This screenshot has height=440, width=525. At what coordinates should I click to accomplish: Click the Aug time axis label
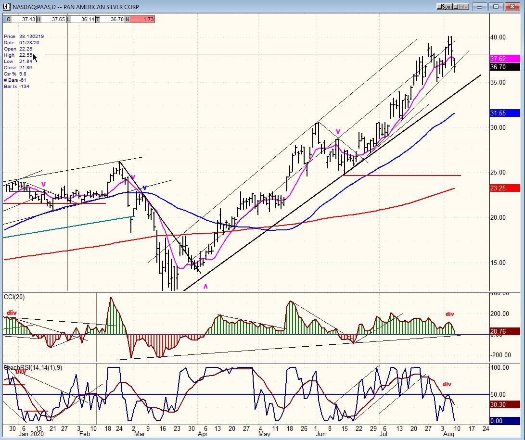[x=448, y=434]
